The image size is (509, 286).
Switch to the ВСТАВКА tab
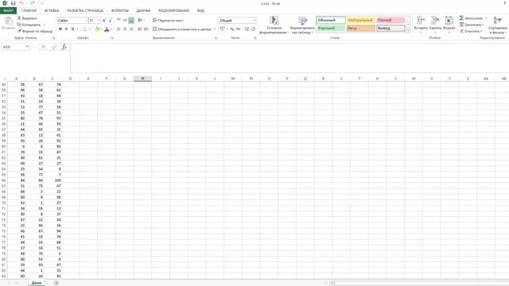click(x=52, y=10)
